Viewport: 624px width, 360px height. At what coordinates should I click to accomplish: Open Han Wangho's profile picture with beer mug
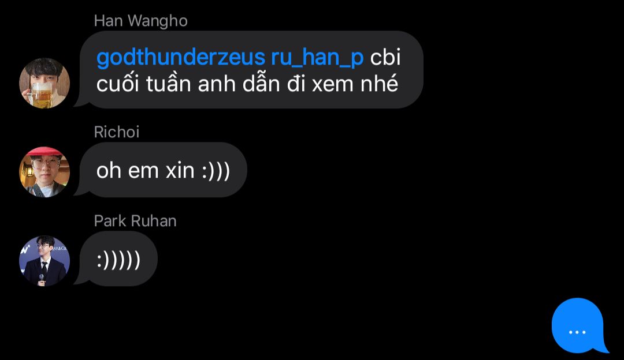44,83
